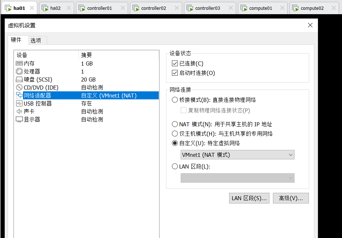Image resolution: width=342 pixels, height=238 pixels.
Task: Select the USB 控制器 icon
Action: [19, 103]
